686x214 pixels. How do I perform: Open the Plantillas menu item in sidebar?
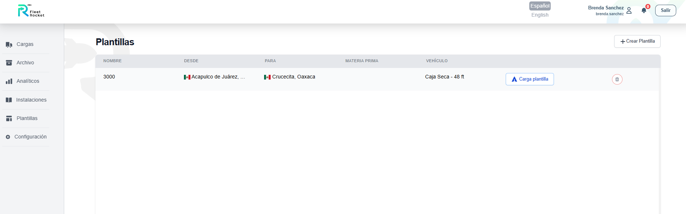pyautogui.click(x=27, y=118)
